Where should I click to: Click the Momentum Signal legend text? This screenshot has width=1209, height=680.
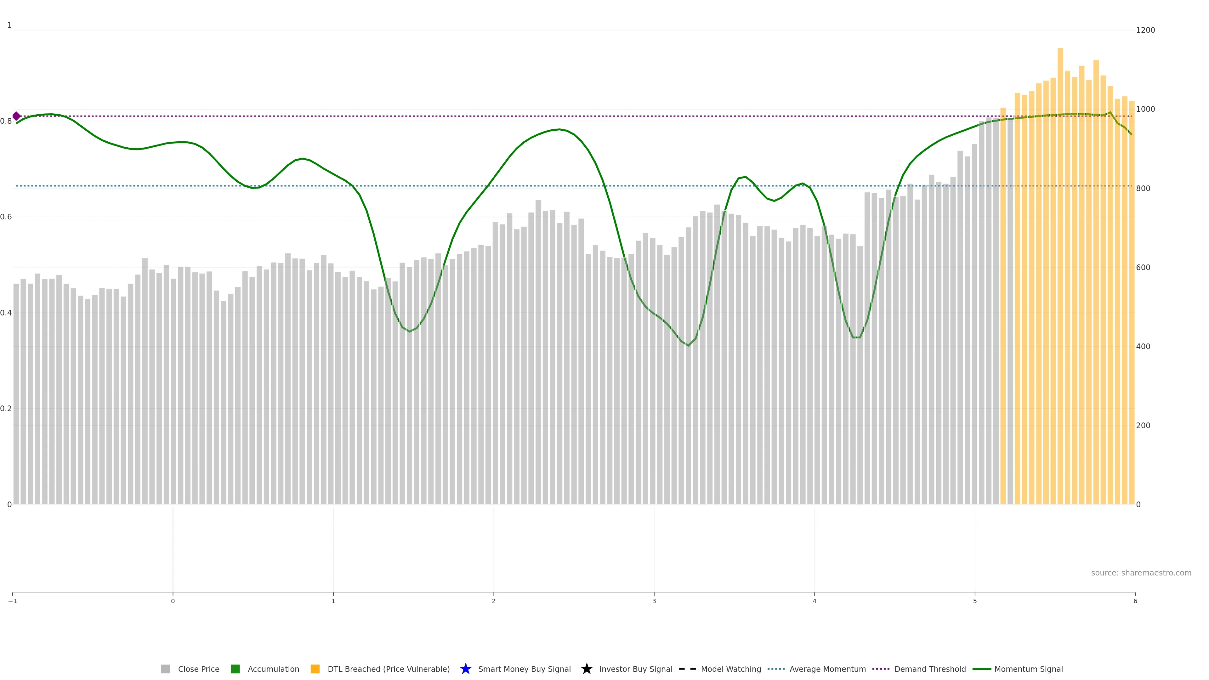(x=1028, y=669)
